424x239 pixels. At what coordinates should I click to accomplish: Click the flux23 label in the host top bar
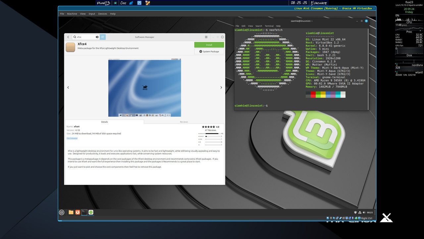pos(103,3)
